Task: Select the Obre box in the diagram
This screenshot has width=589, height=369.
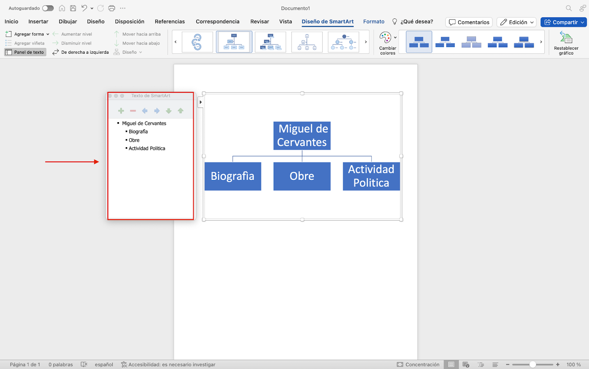Action: 302,176
